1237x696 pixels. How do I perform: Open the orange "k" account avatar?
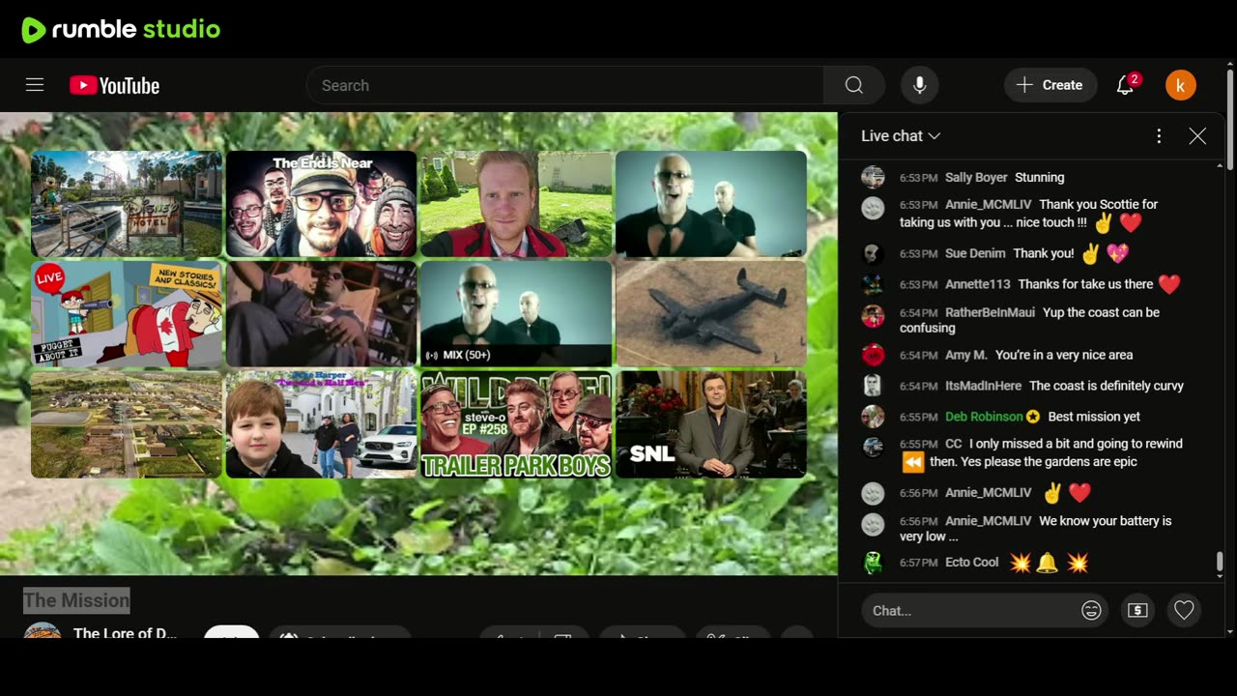click(x=1180, y=85)
